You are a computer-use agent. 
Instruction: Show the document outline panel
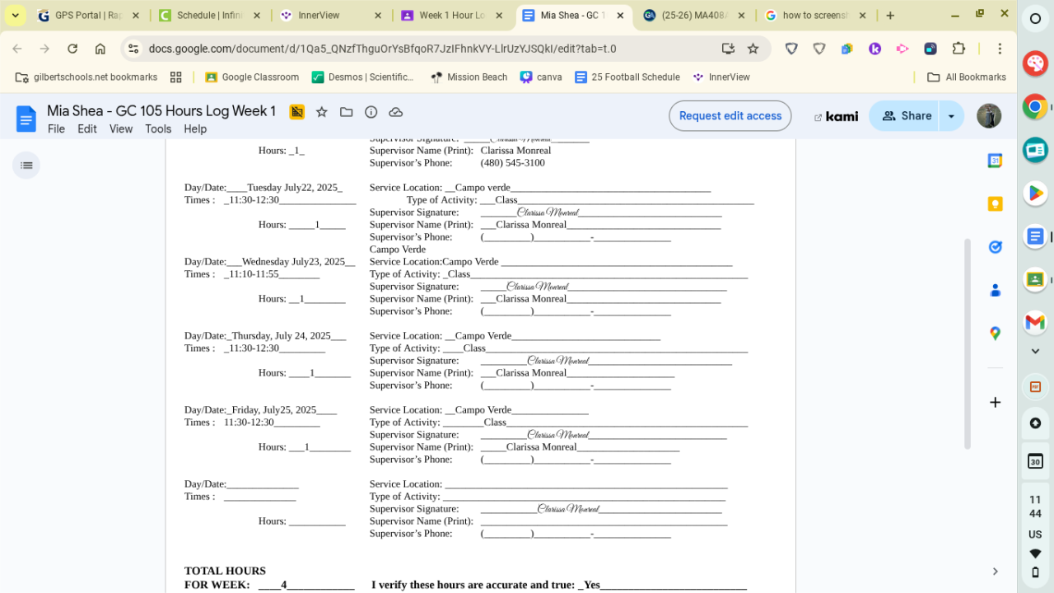click(26, 166)
